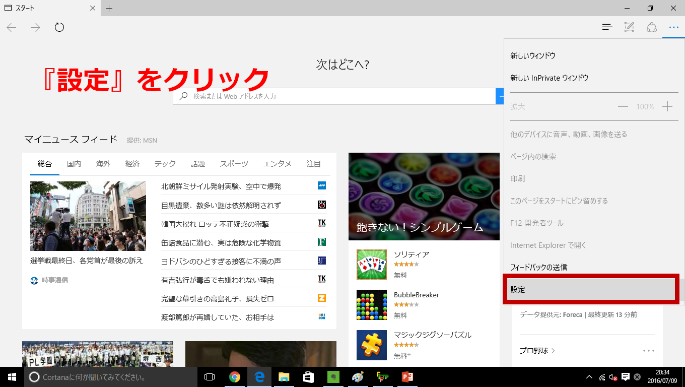The width and height of the screenshot is (685, 387).
Task: Open the プロ野球 card ellipsis options
Action: click(649, 351)
